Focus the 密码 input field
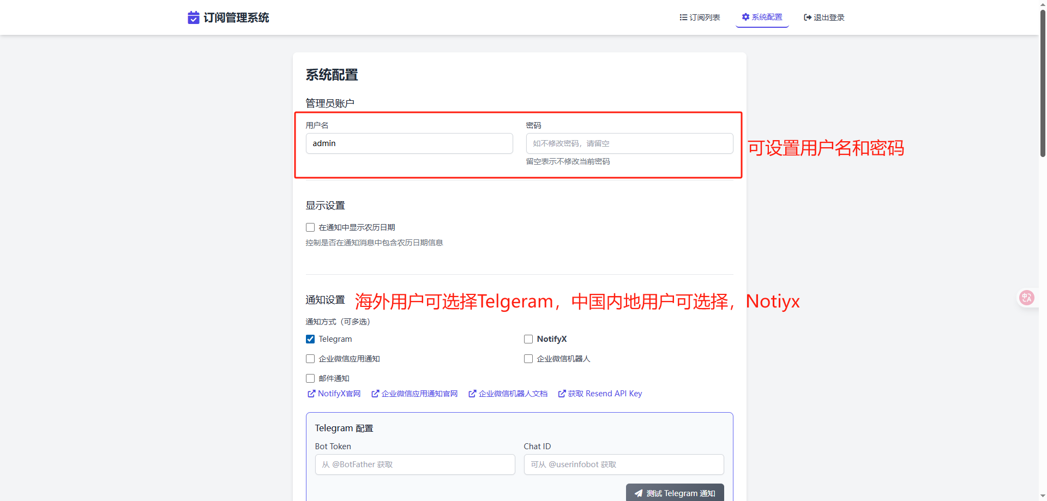The image size is (1047, 501). coord(629,143)
